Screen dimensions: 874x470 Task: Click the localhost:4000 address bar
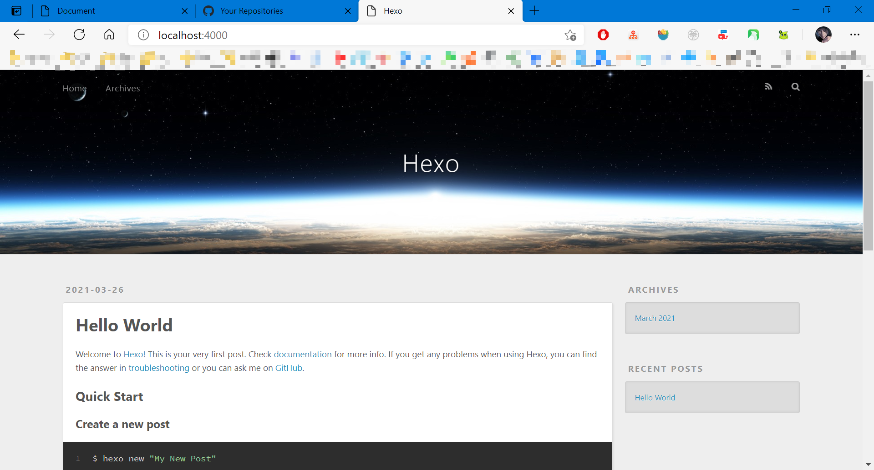pos(355,35)
